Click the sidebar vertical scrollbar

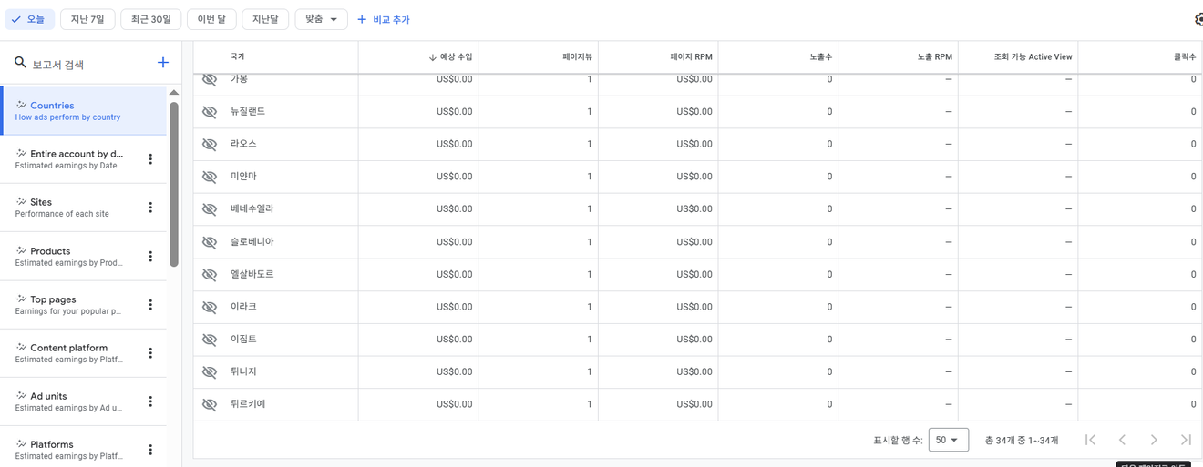coord(174,182)
